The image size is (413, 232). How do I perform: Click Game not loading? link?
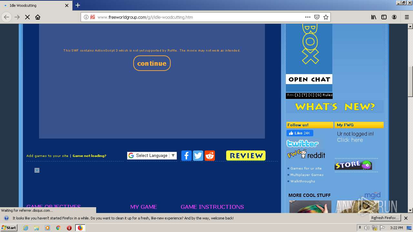89,156
